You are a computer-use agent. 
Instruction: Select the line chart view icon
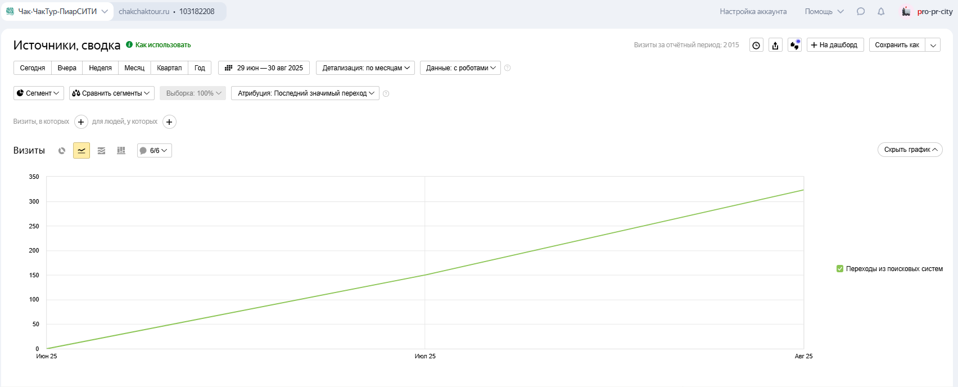click(x=82, y=151)
